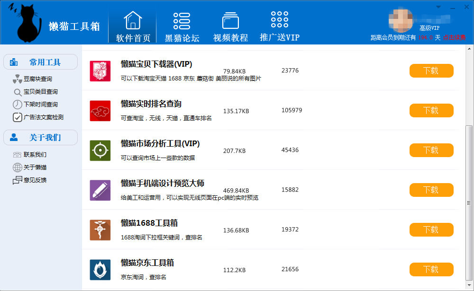Open 宝贝类目查询 with the magnifier icon
The width and height of the screenshot is (474, 291).
click(40, 92)
